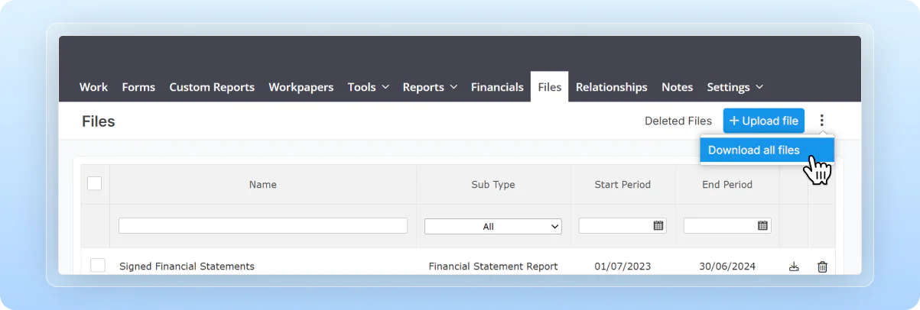
Task: Download the Signed Financial Statements file
Action: [x=794, y=266]
